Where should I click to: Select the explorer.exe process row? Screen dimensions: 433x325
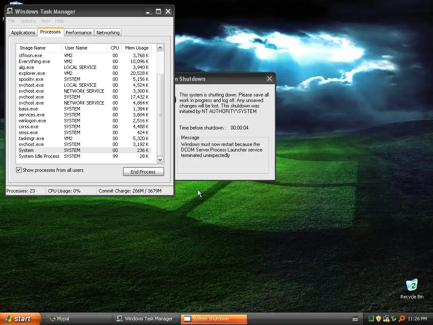84,73
